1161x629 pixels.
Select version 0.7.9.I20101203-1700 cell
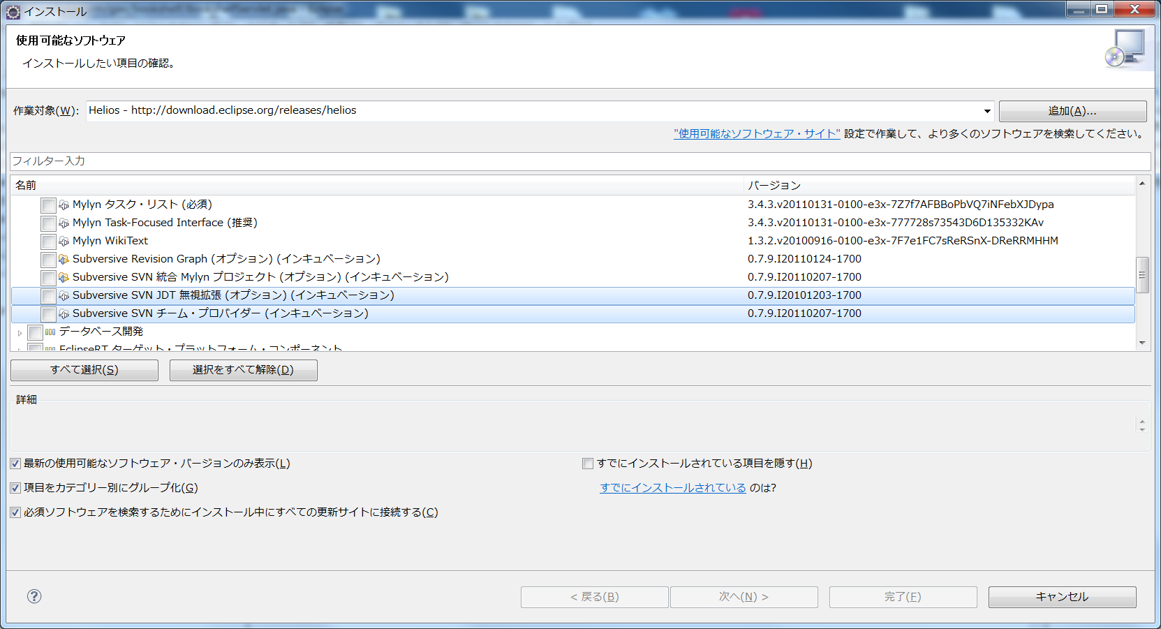point(804,295)
